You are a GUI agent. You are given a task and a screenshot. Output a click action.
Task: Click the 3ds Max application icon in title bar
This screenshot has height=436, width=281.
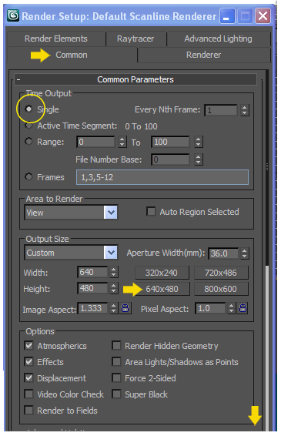[13, 15]
